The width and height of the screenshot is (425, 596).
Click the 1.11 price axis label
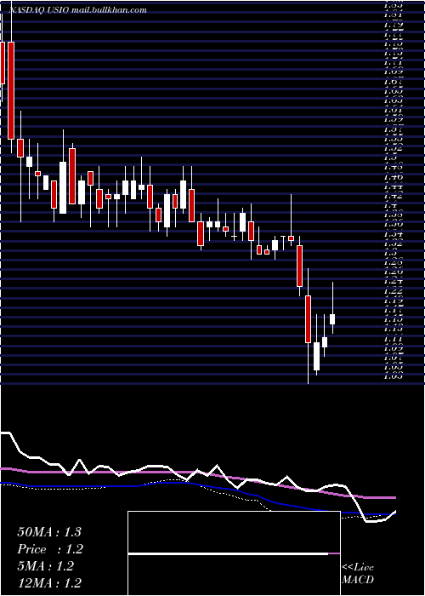click(x=393, y=339)
